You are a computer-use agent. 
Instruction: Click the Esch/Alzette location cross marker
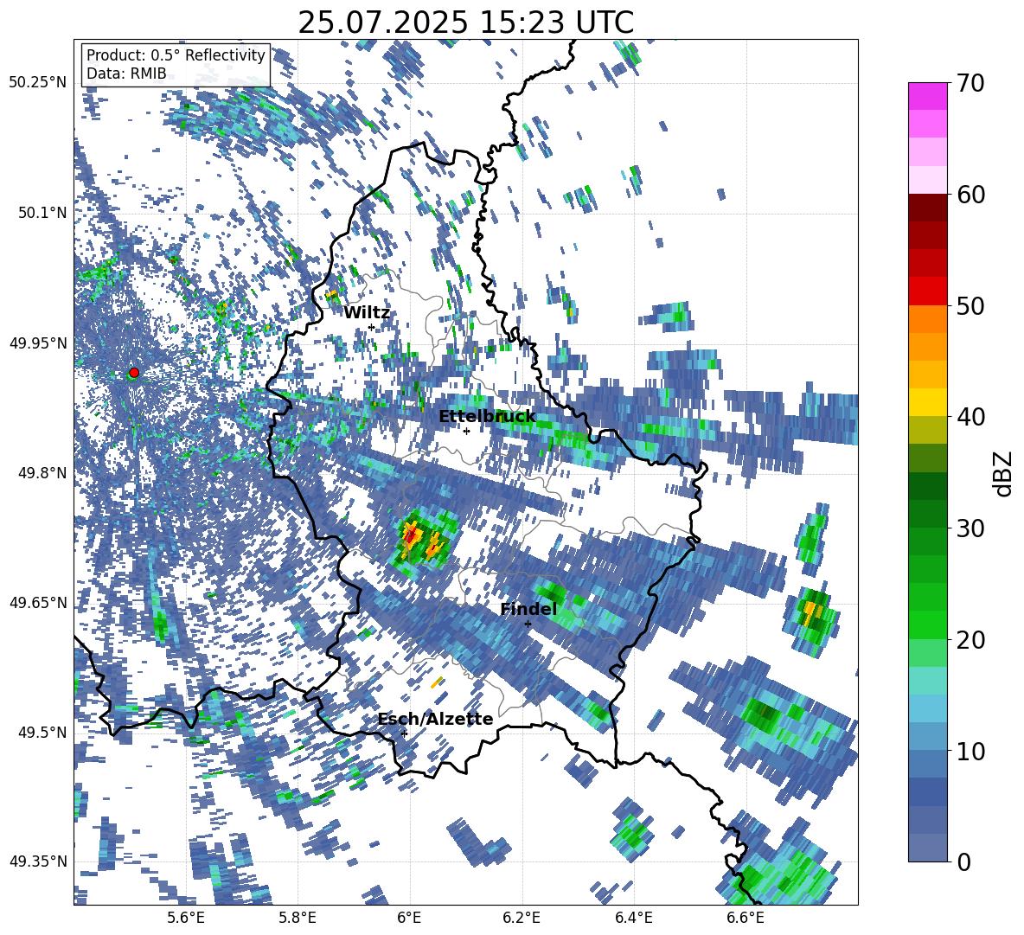pos(404,733)
